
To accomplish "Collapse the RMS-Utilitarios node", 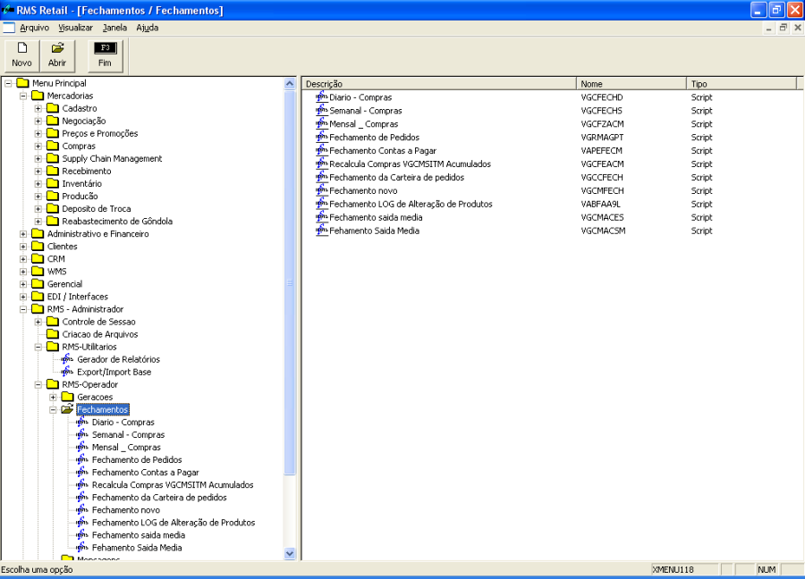I will 38,347.
